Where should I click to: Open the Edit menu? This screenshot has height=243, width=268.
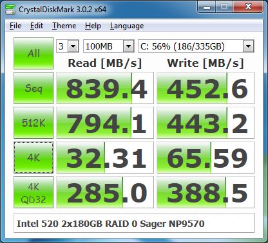(37, 26)
